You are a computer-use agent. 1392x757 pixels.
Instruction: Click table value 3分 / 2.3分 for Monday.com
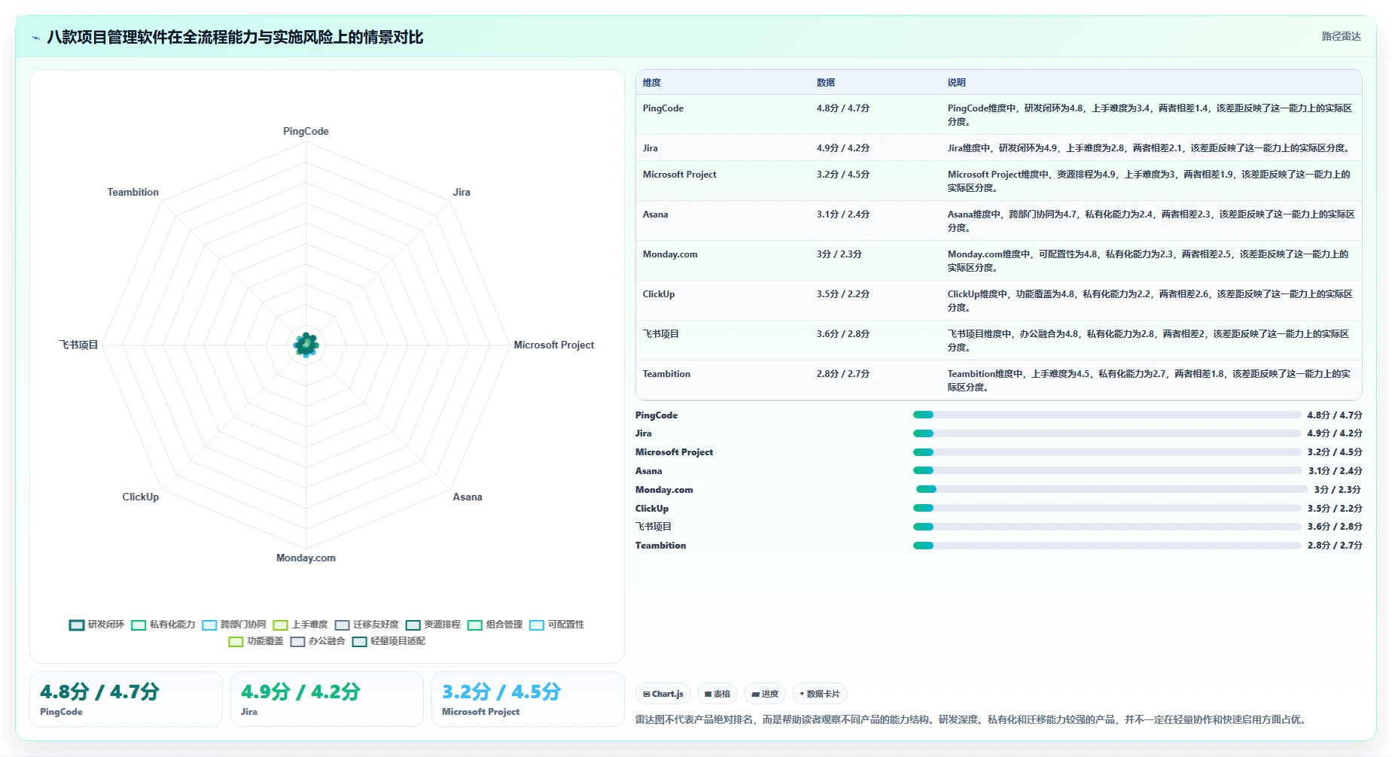coord(839,254)
